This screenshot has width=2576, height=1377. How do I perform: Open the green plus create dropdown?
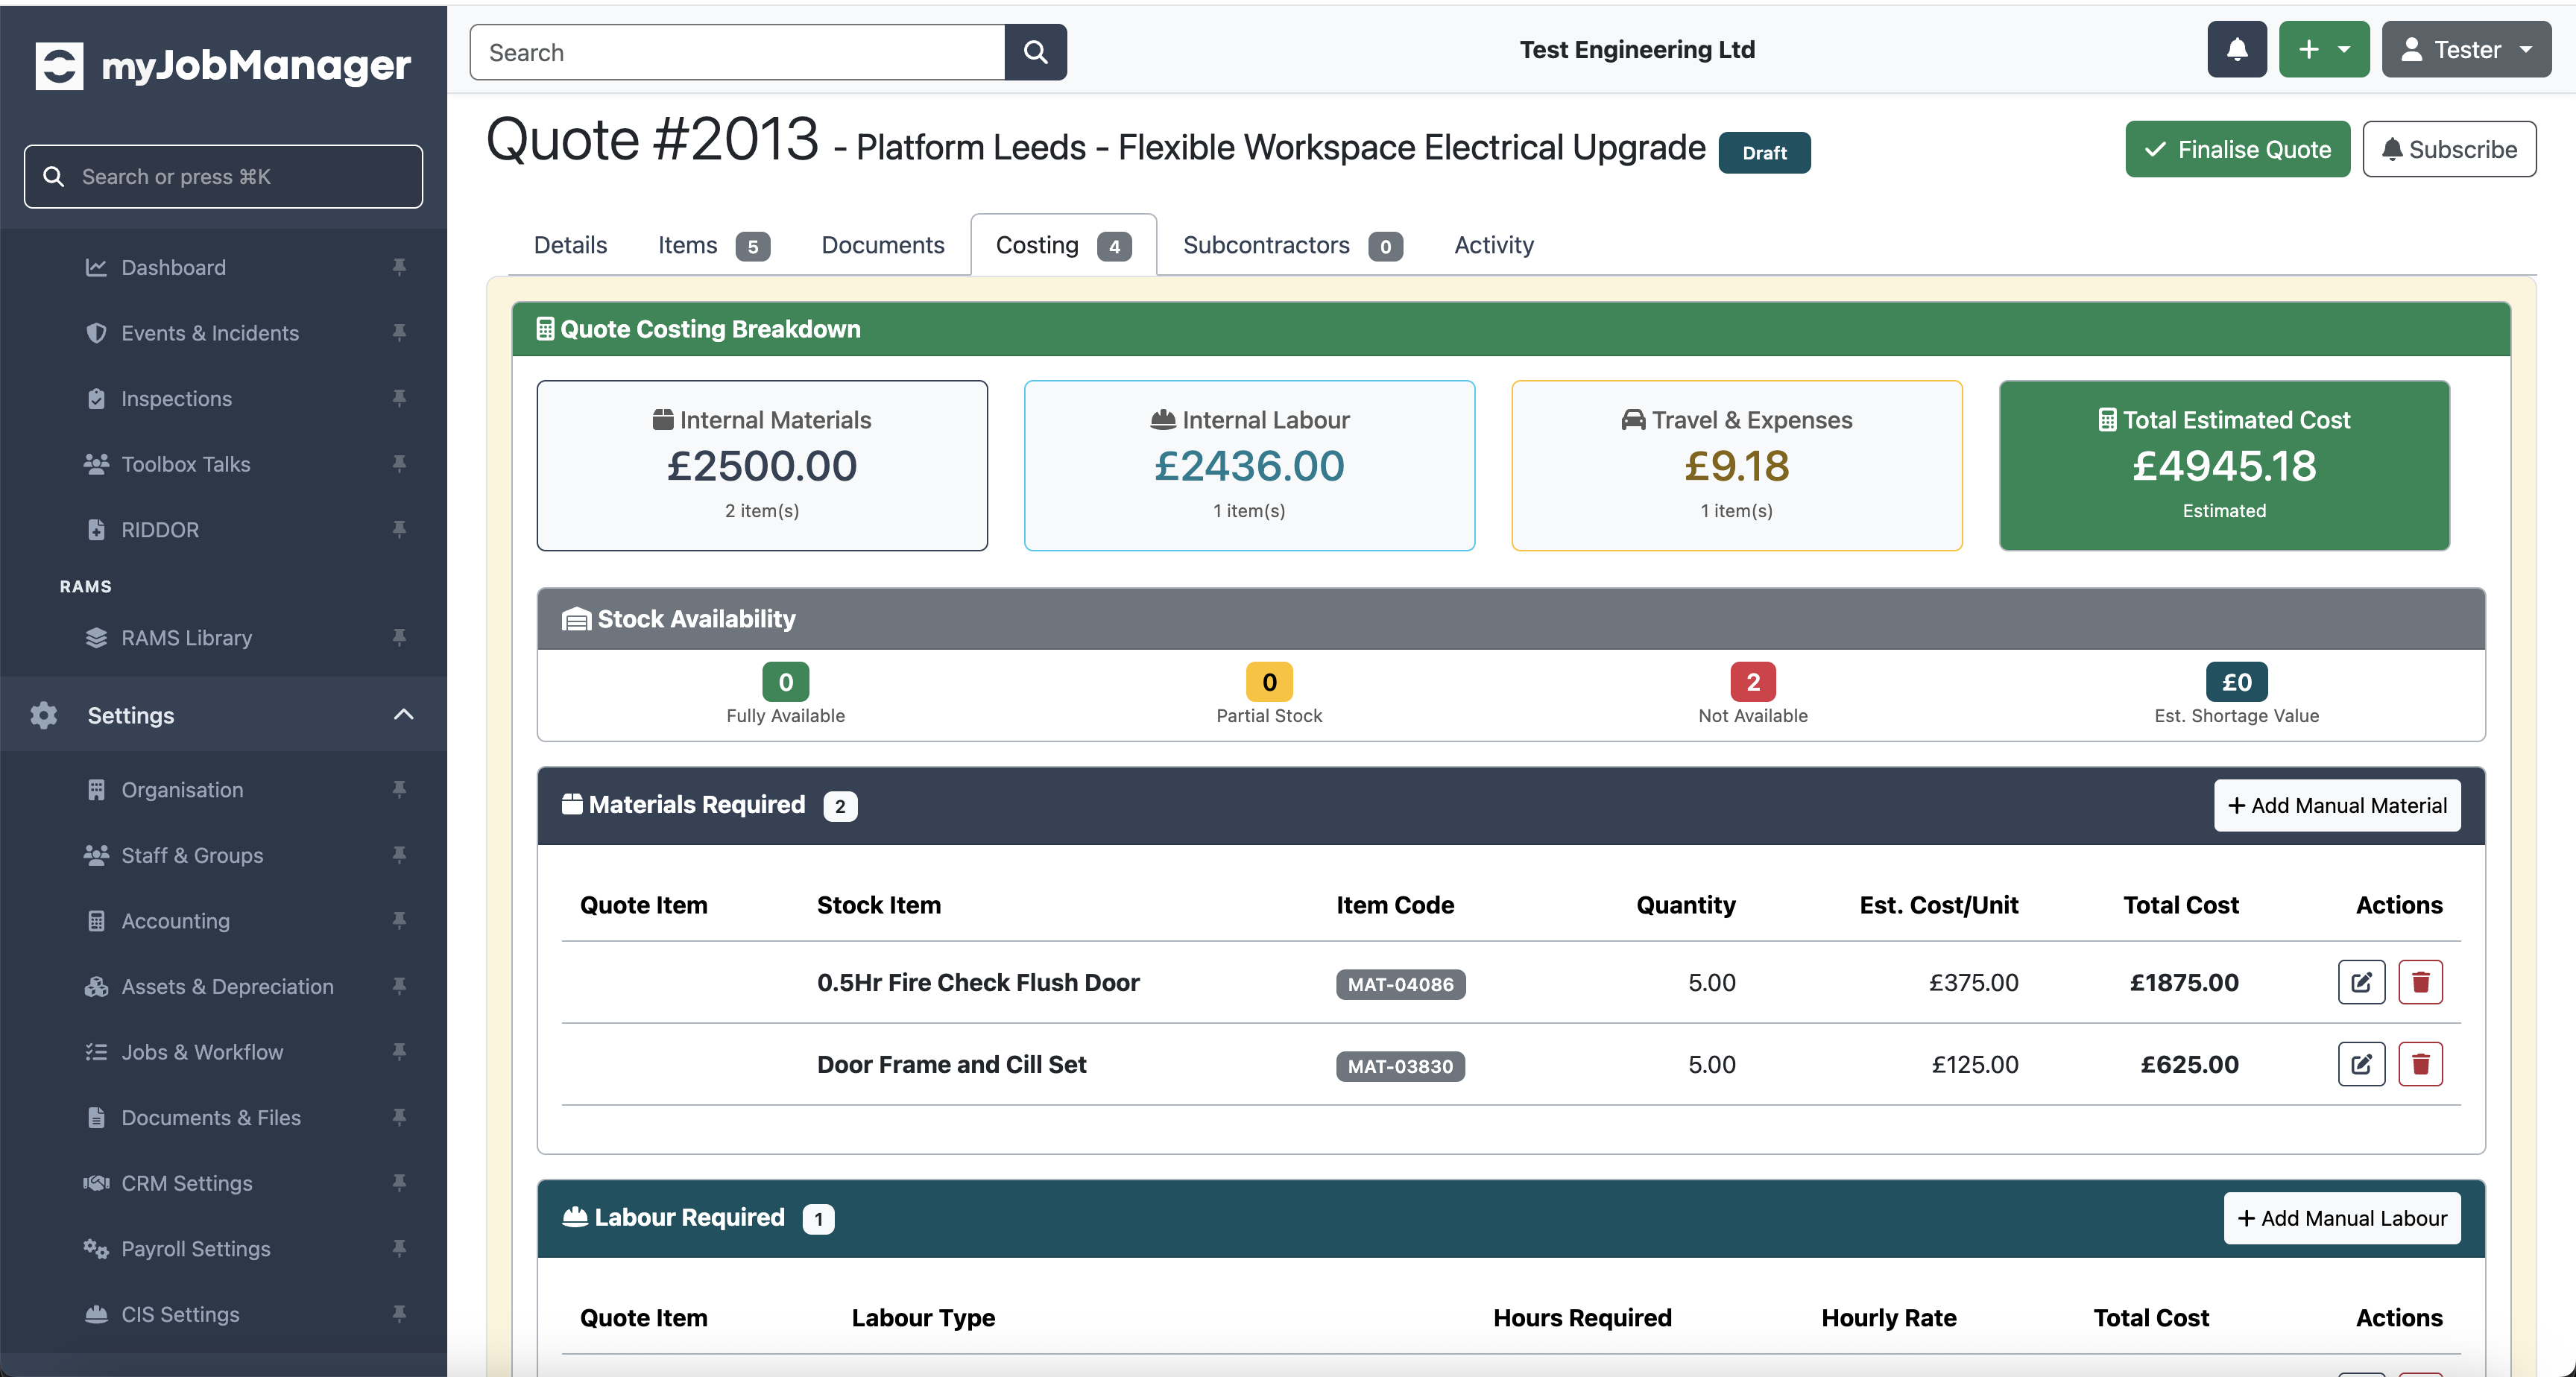tap(2324, 50)
